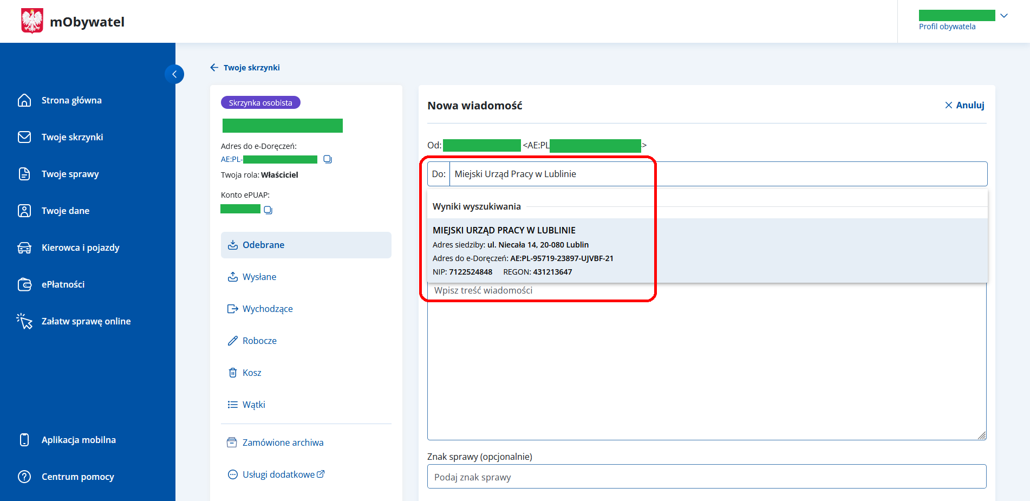The width and height of the screenshot is (1030, 501).
Task: Click the mObywatel eagle logo
Action: [32, 21]
